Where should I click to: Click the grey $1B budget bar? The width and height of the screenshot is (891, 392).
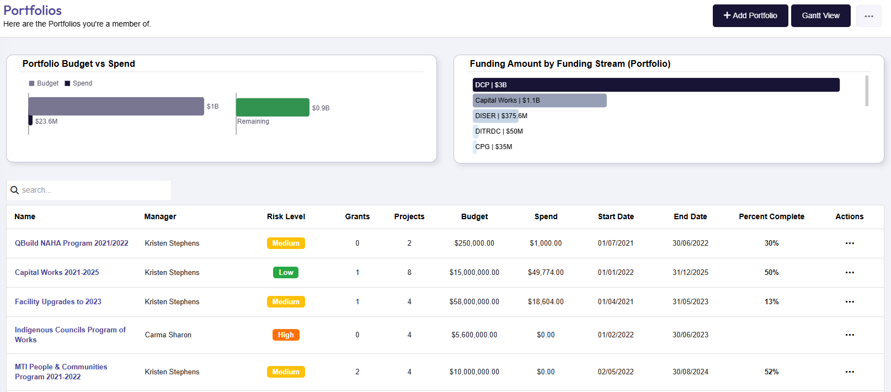click(x=116, y=107)
